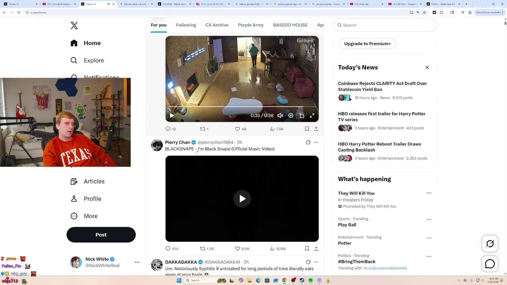View analytics showing 608K views

point(278,249)
